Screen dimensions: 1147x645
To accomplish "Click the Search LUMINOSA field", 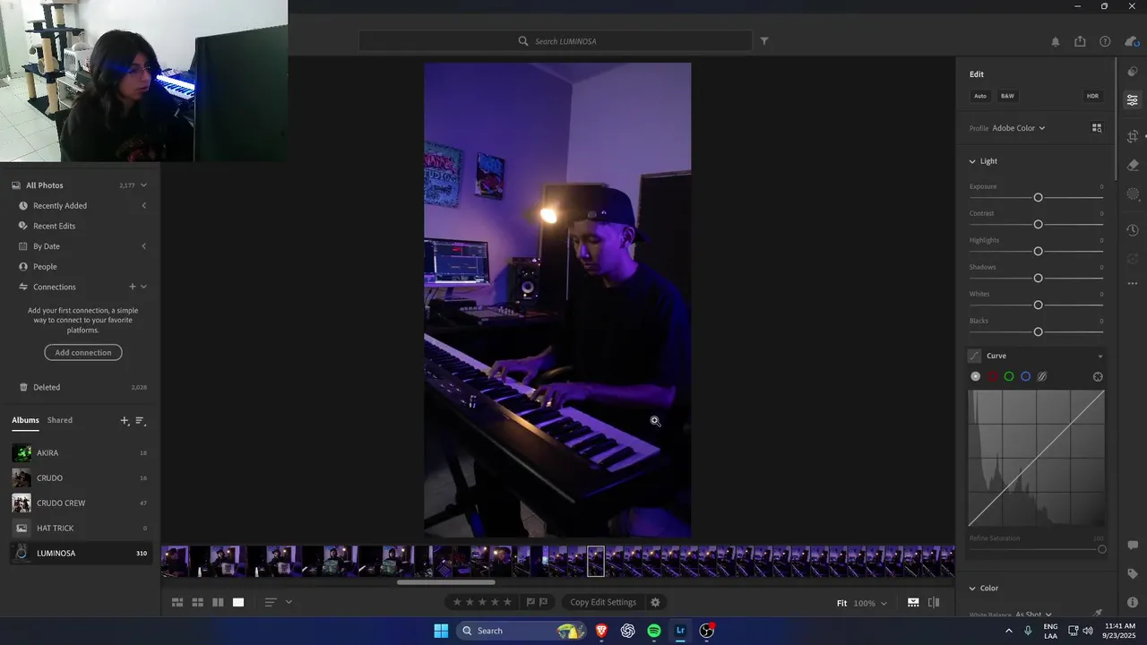I will [x=556, y=41].
